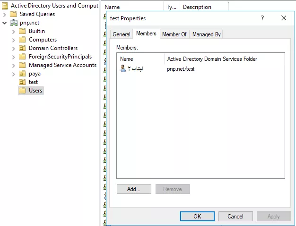This screenshot has height=226, width=296.
Task: Click the Users folder icon in tree
Action: pos(22,91)
